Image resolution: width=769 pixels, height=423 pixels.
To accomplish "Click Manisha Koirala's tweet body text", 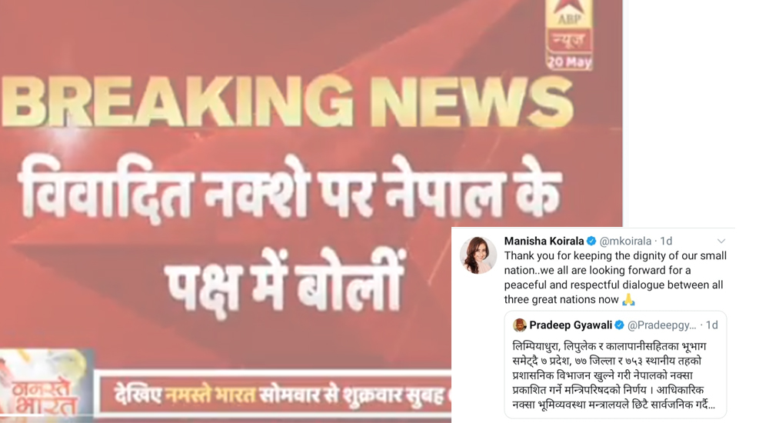I will pyautogui.click(x=615, y=277).
